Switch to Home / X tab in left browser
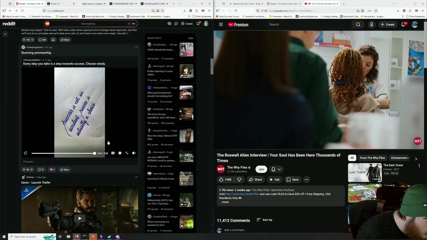Image resolution: width=427 pixels, height=240 pixels. 60,4
